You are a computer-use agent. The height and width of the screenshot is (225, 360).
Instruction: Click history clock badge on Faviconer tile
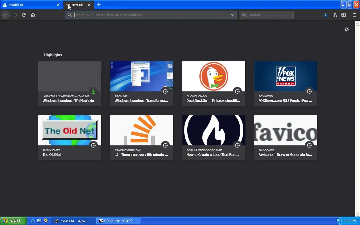pos(309,145)
